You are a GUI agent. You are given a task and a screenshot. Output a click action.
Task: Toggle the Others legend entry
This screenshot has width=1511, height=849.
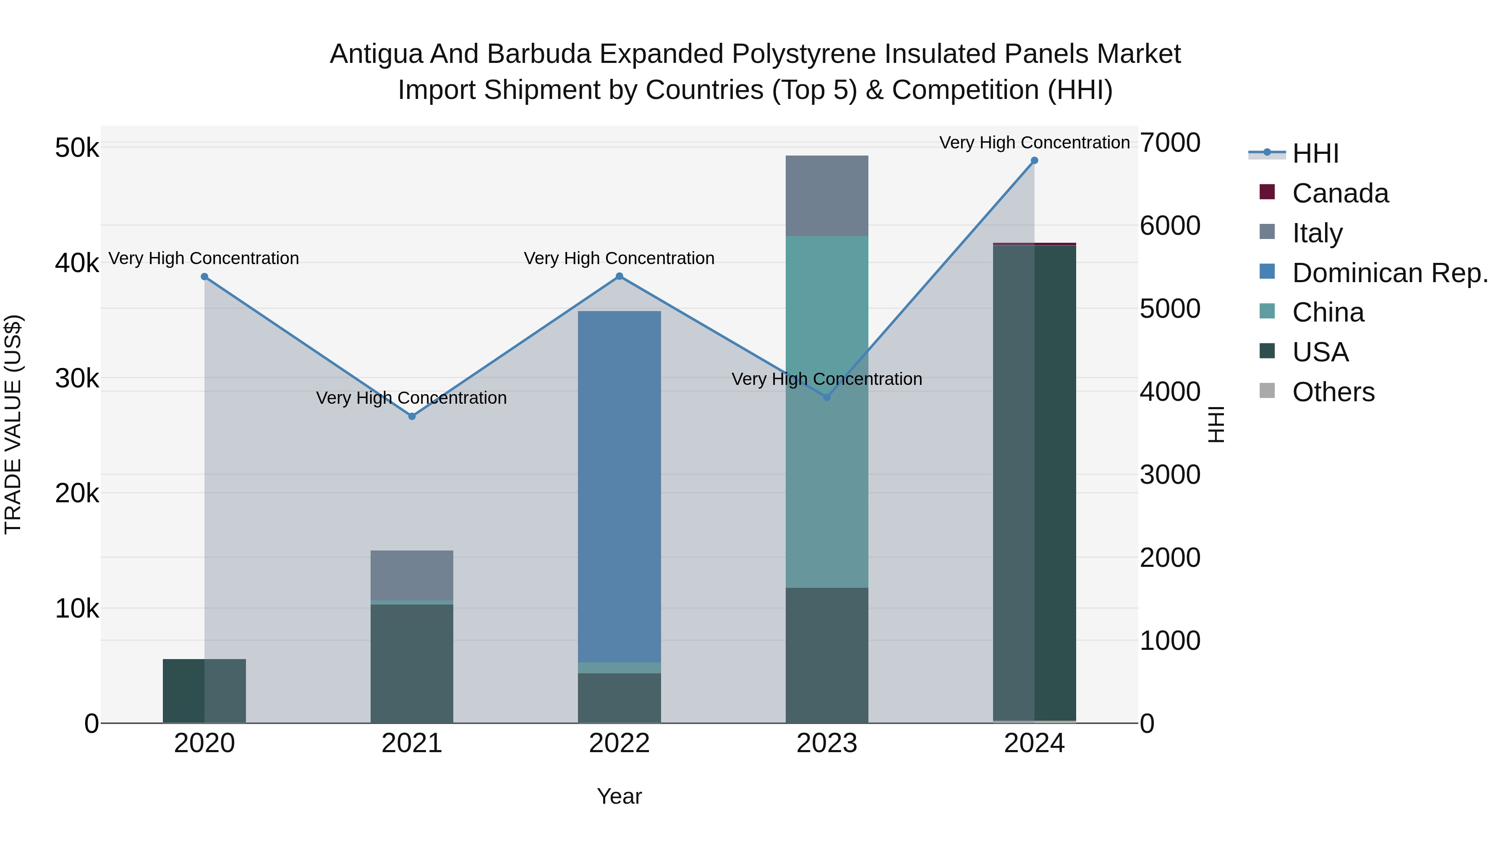coord(1317,392)
